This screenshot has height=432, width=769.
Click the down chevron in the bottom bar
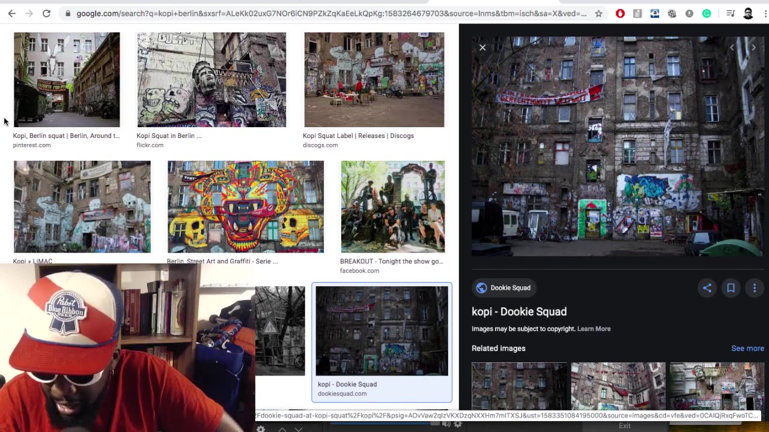click(299, 430)
